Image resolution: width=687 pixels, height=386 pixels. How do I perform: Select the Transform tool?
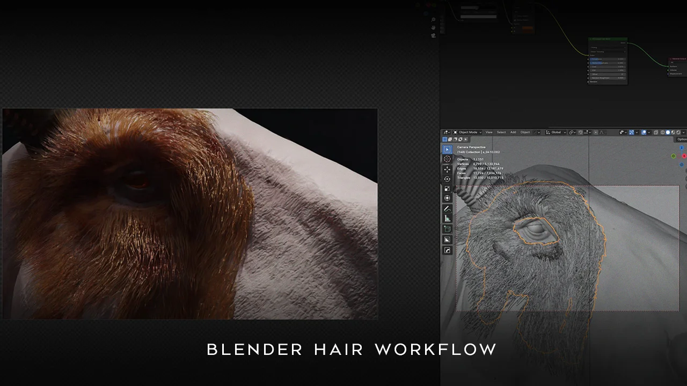[447, 198]
